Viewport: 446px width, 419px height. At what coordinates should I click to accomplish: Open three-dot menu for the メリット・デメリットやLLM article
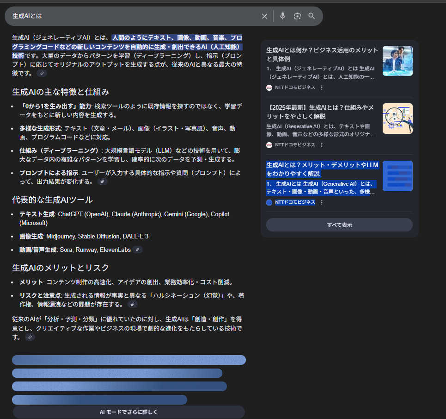tap(322, 202)
